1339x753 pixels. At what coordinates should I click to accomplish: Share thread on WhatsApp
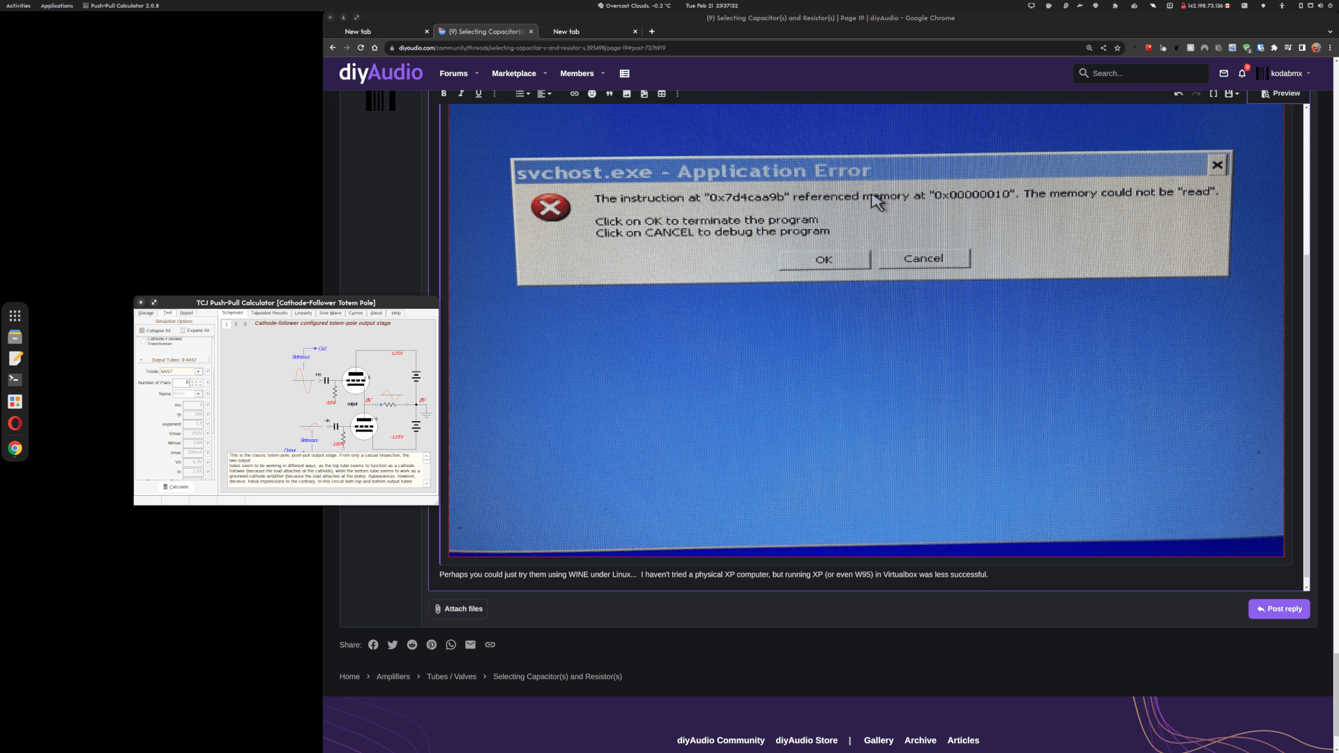[x=451, y=645]
